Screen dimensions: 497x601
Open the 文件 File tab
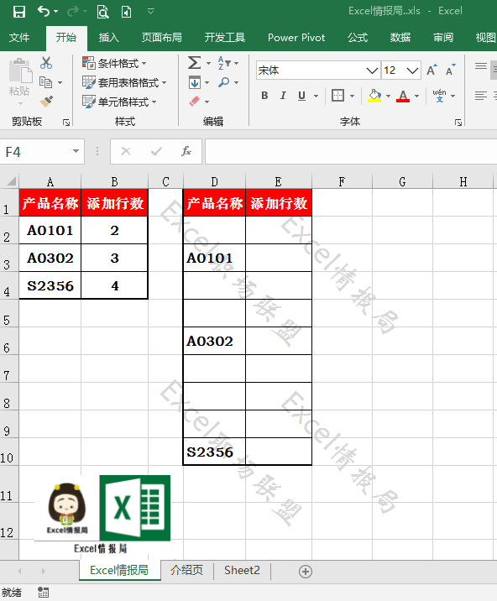pos(19,38)
